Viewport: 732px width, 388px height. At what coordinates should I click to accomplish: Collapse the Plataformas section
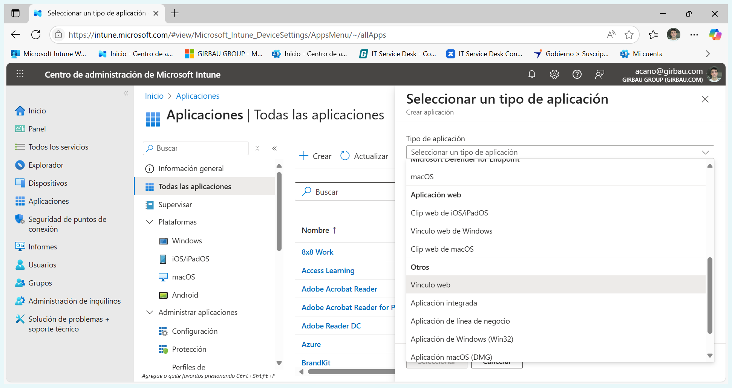point(150,222)
